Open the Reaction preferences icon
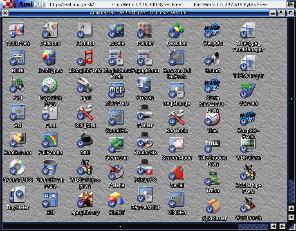The width and height of the screenshot is (296, 231). tap(177, 30)
